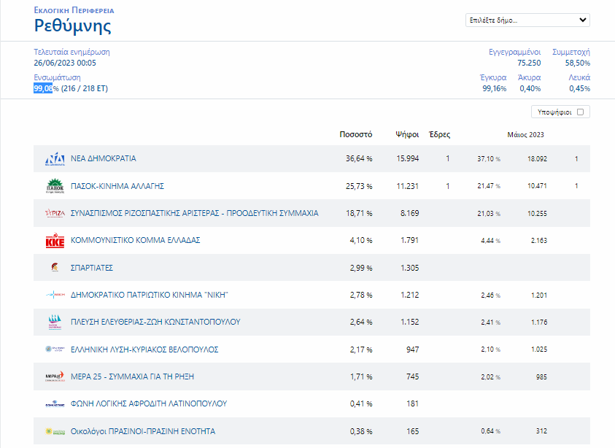Open the ΠΑΣΟΚ-ΚΙΝΗΜΑ ΑΛΛΑΓΗΣ link
The width and height of the screenshot is (615, 448).
click(117, 186)
